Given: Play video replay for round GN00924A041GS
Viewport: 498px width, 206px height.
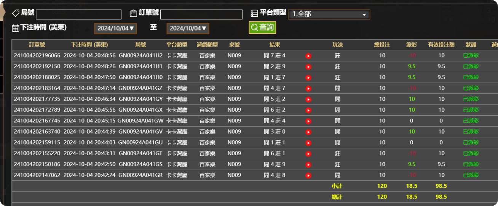Looking at the screenshot, I should point(308,165).
